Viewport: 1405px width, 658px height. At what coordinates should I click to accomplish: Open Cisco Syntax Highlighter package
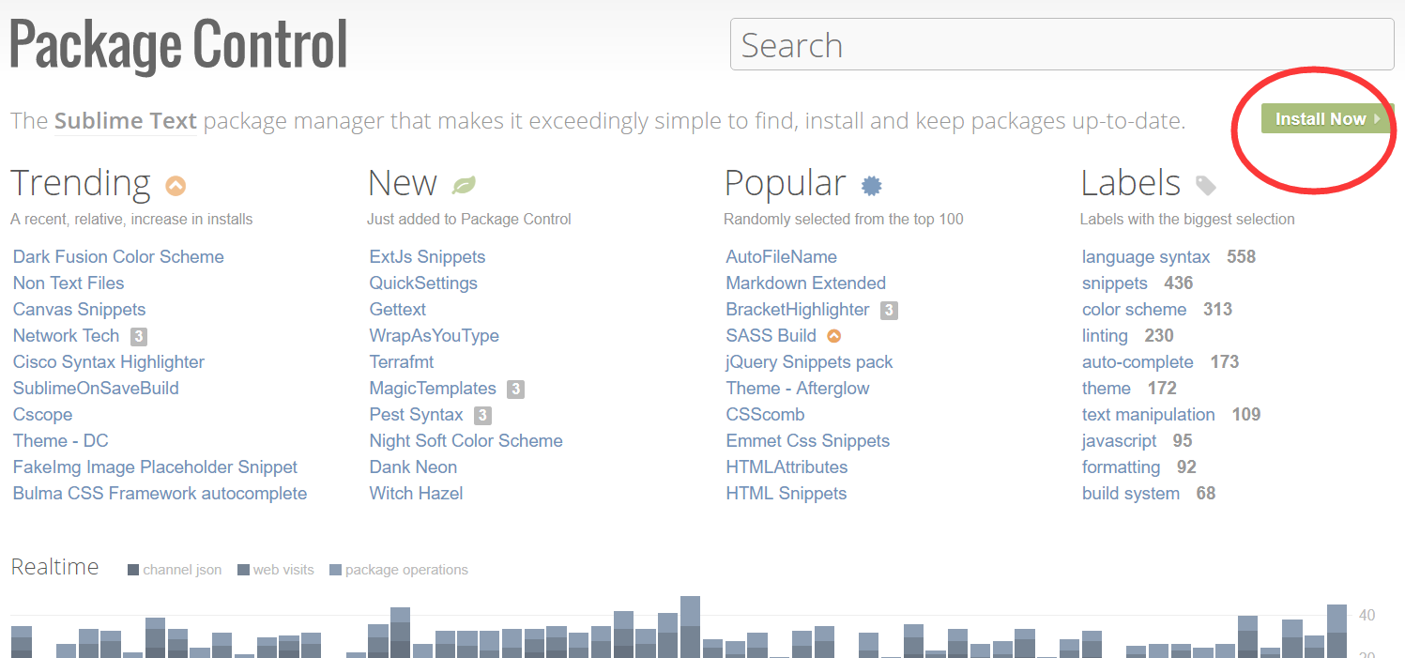109,362
